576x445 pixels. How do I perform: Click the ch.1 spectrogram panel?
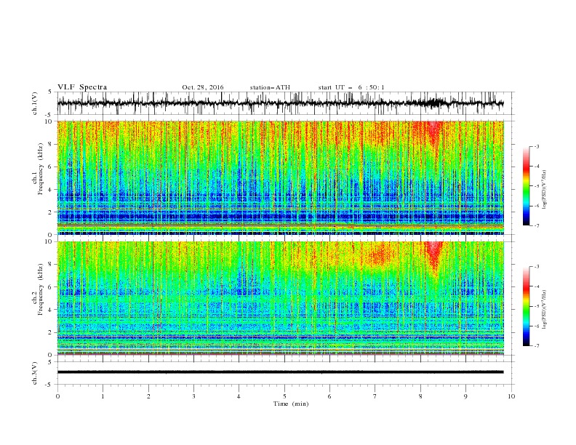(x=280, y=177)
